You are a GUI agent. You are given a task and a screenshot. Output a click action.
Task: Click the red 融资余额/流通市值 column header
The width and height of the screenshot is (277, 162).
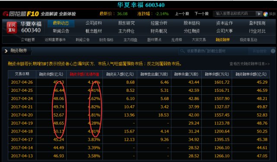coord(84,74)
